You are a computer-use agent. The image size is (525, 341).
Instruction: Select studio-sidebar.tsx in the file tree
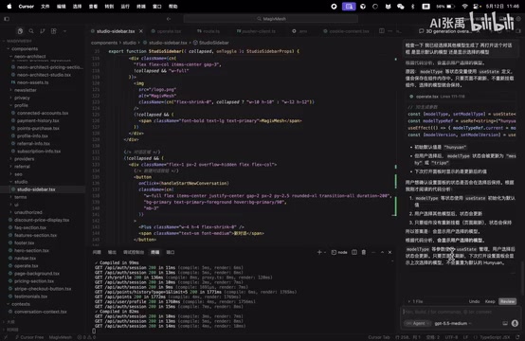(36, 189)
